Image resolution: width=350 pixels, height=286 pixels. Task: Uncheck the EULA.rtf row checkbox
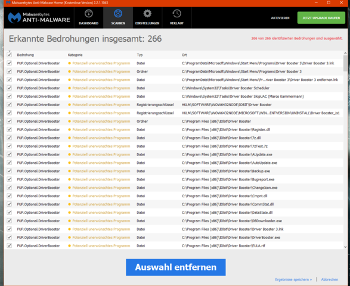coord(10,245)
